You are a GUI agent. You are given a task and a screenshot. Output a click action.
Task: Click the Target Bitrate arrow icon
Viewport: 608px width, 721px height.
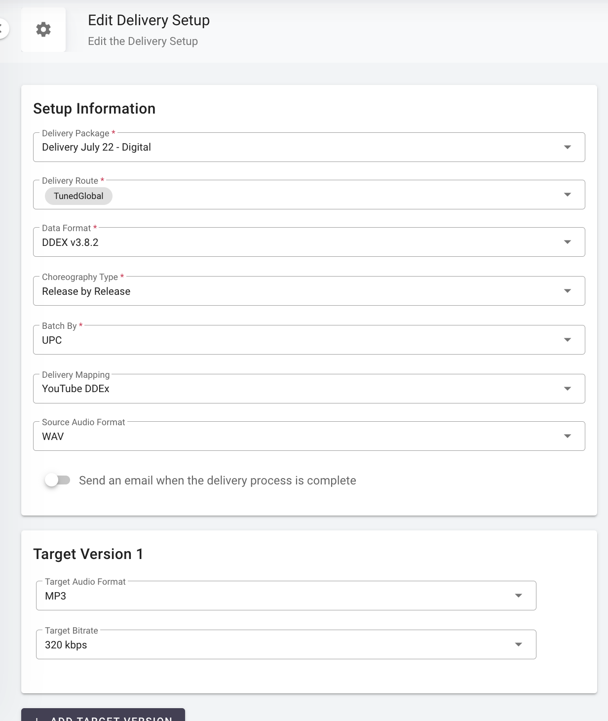pos(518,644)
